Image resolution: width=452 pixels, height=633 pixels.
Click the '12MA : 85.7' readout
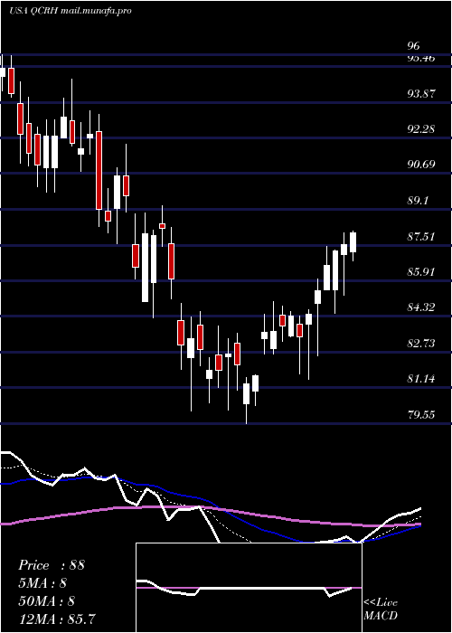[57, 618]
